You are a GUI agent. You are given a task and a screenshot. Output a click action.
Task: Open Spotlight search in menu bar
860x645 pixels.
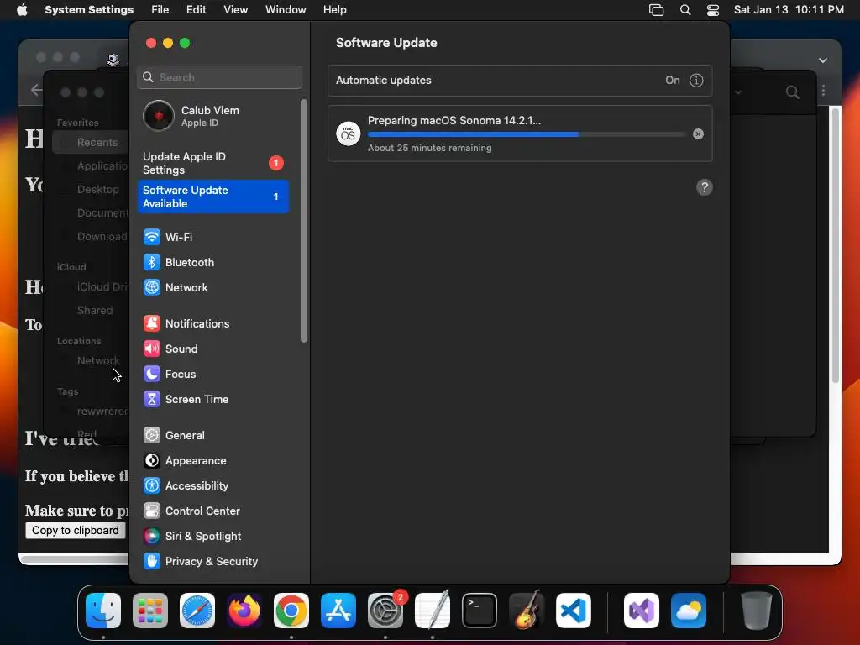685,10
